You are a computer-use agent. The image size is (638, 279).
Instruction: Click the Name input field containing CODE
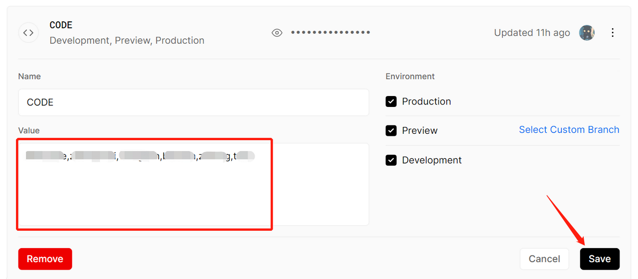[x=193, y=102]
